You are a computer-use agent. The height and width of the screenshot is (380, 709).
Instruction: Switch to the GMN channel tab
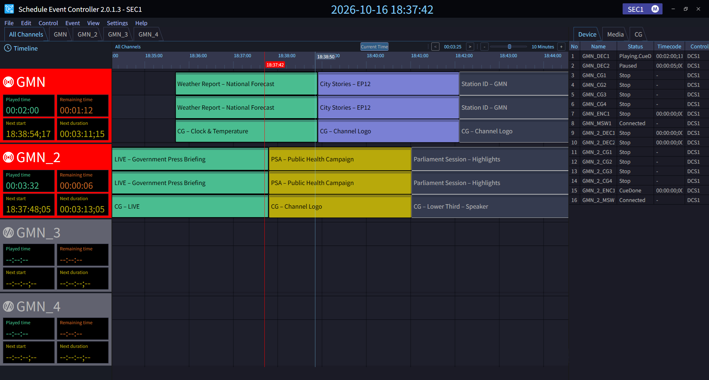point(60,34)
